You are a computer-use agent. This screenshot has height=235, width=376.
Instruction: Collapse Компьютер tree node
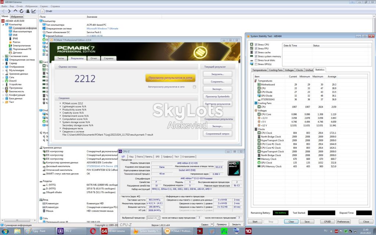(x=3, y=25)
